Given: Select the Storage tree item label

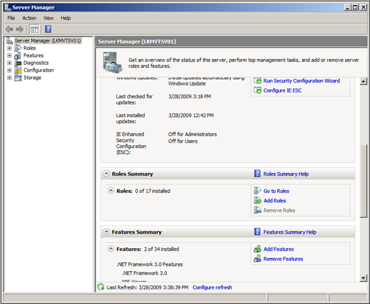Looking at the screenshot, I should pos(32,77).
